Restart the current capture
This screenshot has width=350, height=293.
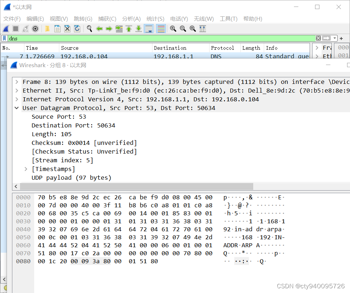coord(25,29)
